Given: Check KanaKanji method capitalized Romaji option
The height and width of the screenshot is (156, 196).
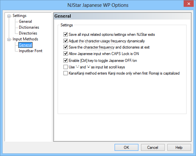Looking at the screenshot, I should coord(65,73).
